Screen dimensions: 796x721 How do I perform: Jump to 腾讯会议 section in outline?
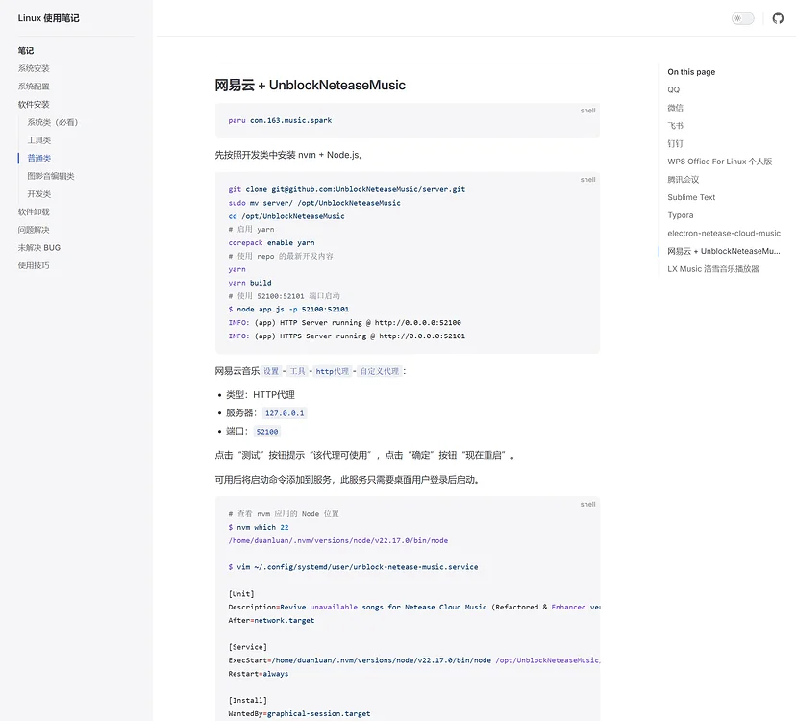click(684, 179)
